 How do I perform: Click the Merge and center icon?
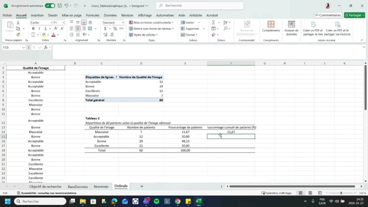(90, 28)
